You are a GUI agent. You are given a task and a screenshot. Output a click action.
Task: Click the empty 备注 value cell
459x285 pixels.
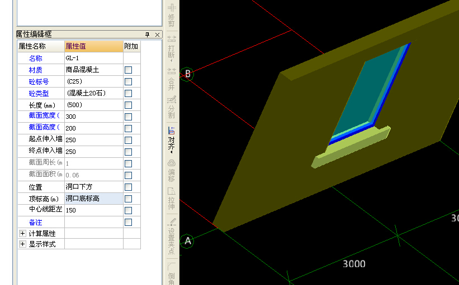pos(94,222)
